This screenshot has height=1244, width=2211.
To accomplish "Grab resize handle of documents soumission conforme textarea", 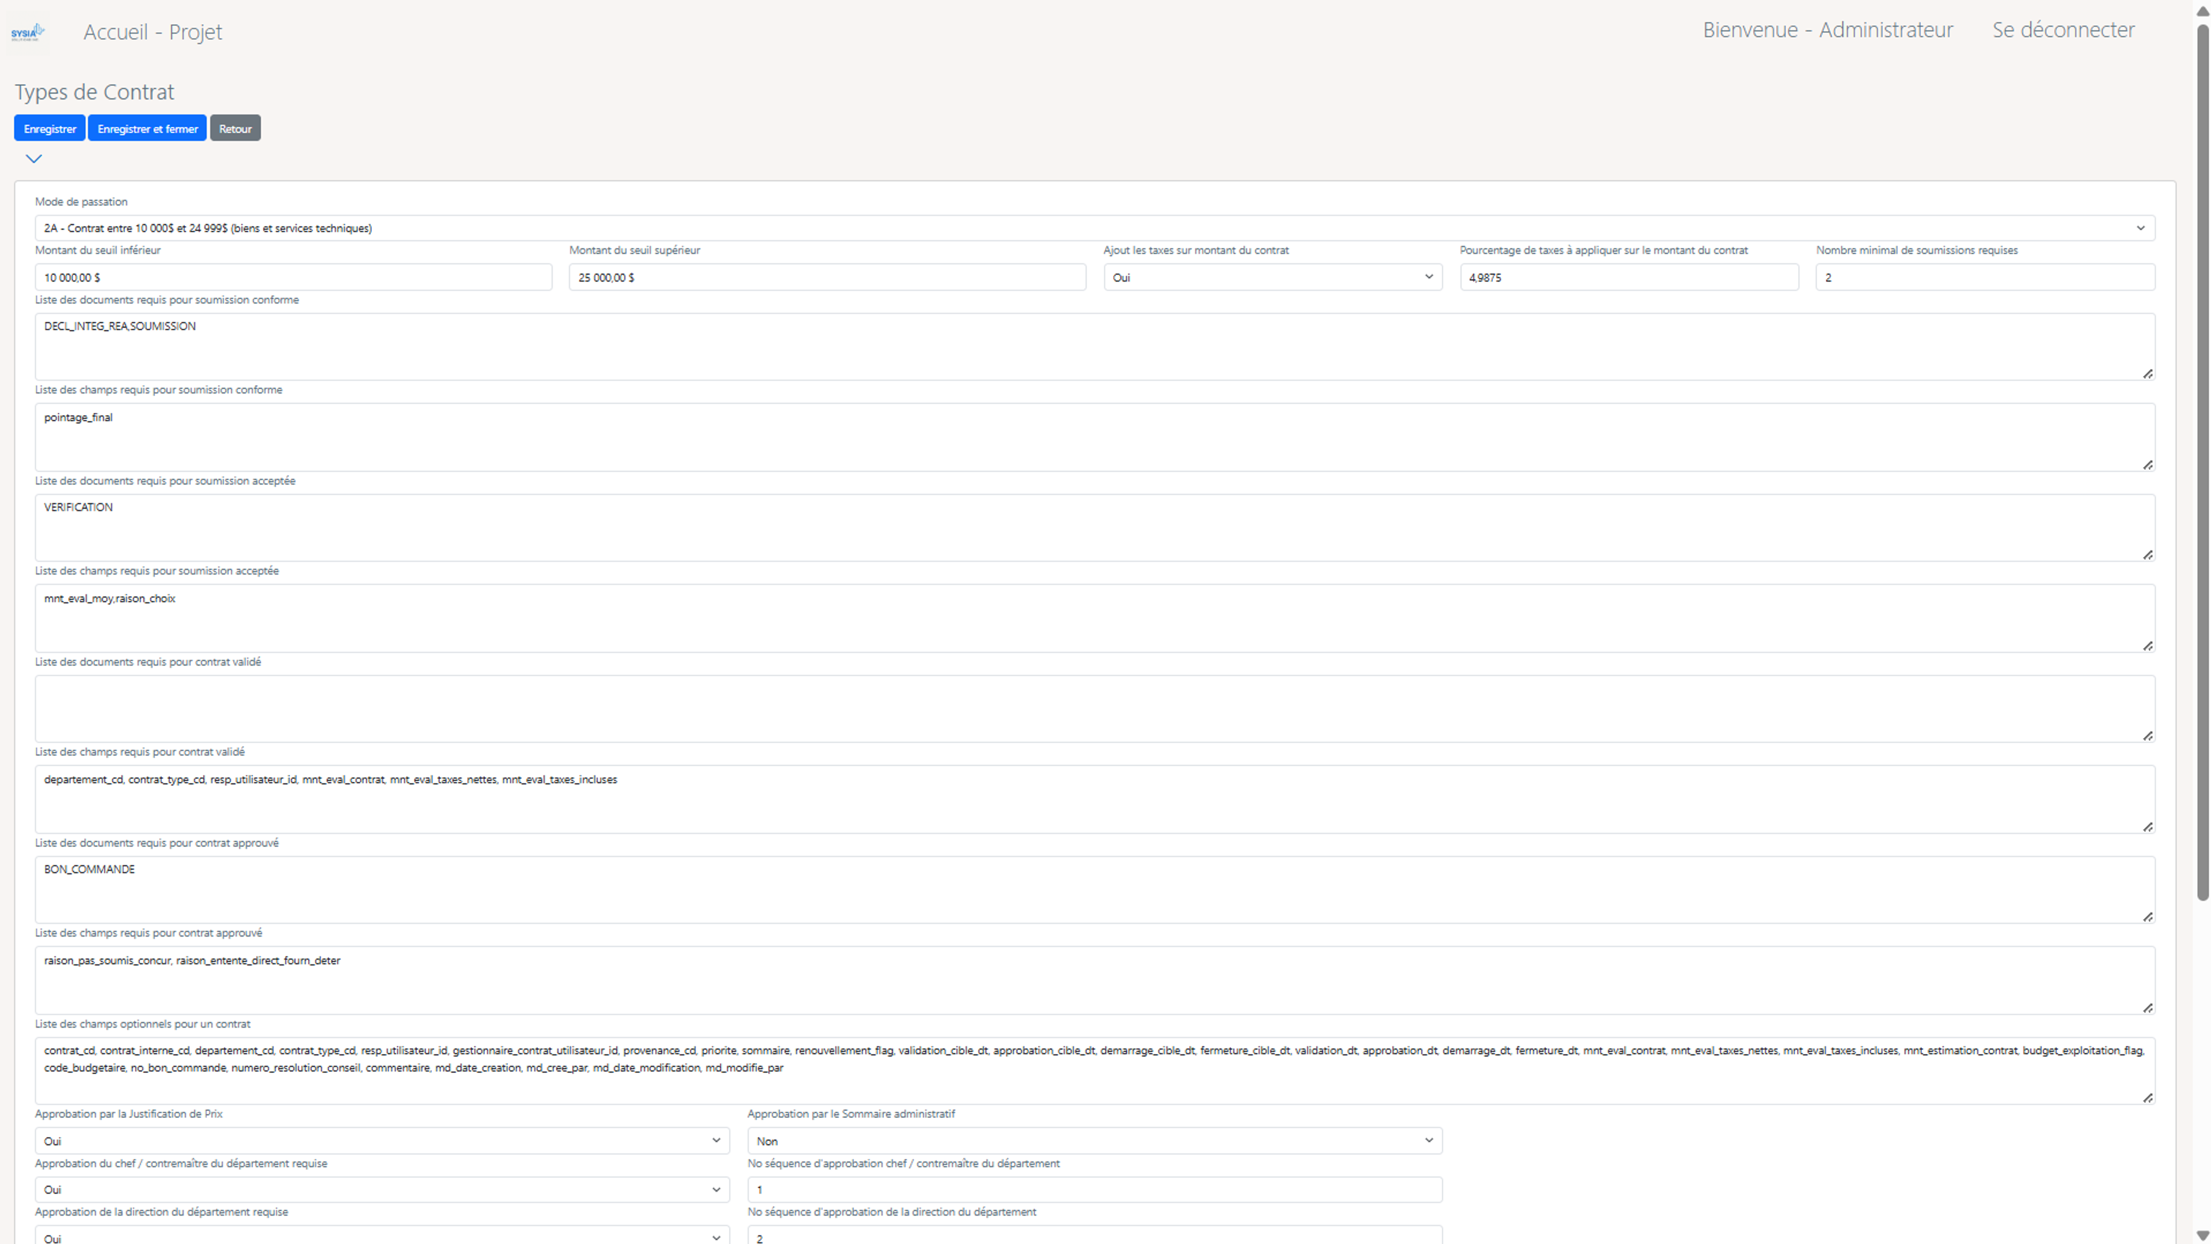I will point(2148,374).
